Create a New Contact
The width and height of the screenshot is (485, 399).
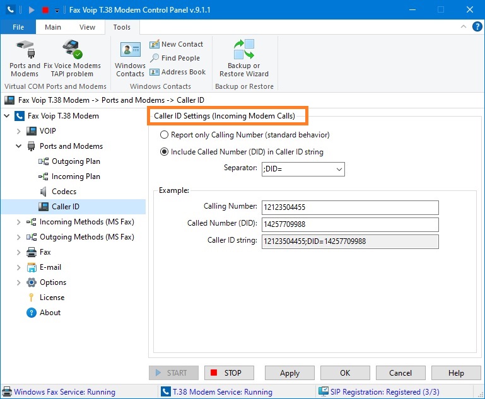(177, 44)
